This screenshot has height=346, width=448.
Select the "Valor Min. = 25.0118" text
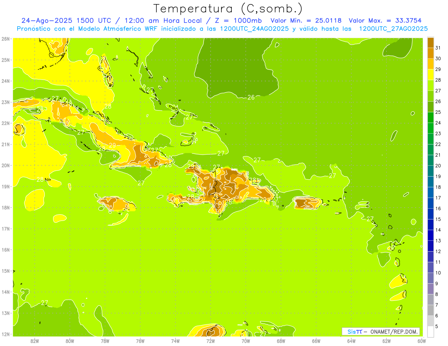tap(306, 21)
